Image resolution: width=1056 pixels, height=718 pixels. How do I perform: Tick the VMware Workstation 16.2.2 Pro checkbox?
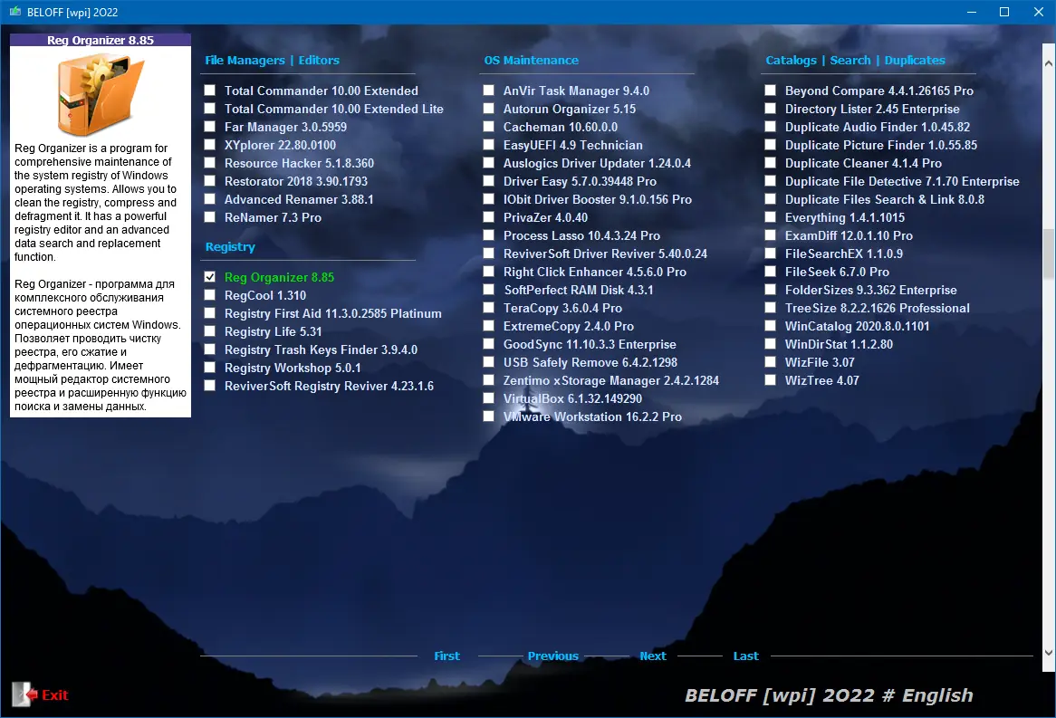click(489, 416)
